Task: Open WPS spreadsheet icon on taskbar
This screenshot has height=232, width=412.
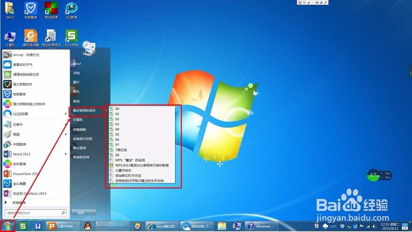Action: pyautogui.click(x=23, y=226)
